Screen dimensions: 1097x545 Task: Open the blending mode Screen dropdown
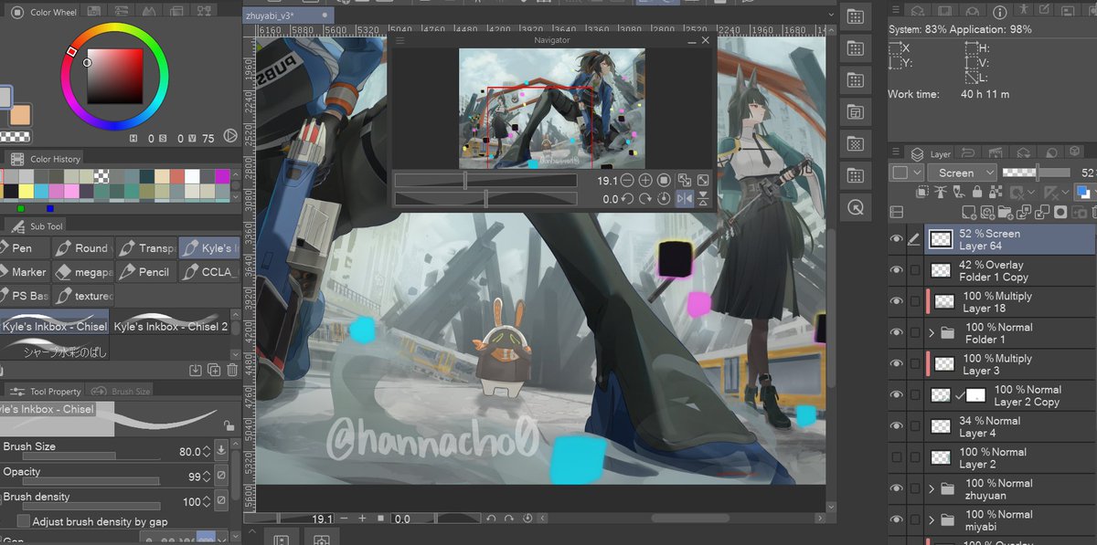point(962,173)
